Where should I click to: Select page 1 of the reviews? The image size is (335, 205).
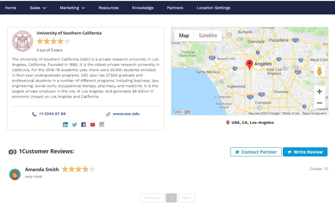171,198
